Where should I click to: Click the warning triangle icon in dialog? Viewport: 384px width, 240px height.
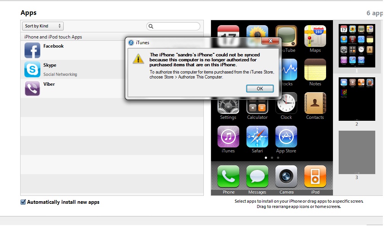138,59
